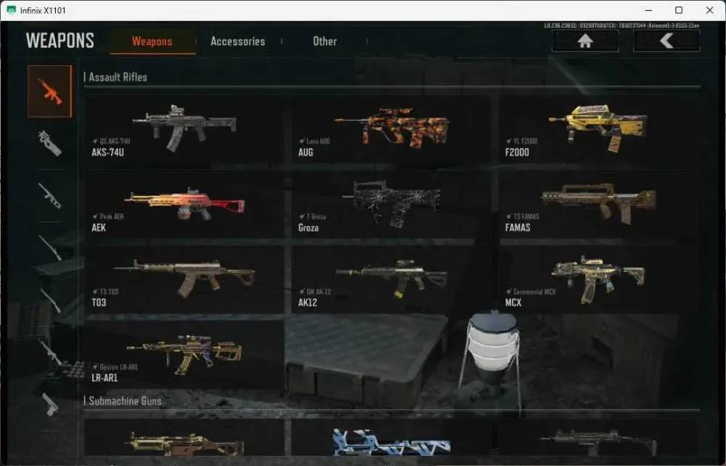726x466 pixels.
Task: Select the gold and brown submachine gun card
Action: point(184,438)
